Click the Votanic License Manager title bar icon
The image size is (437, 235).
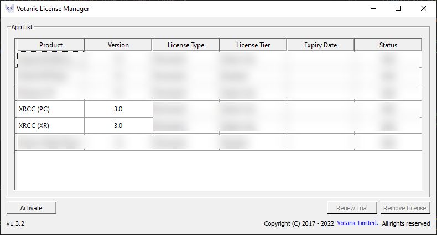(9, 9)
